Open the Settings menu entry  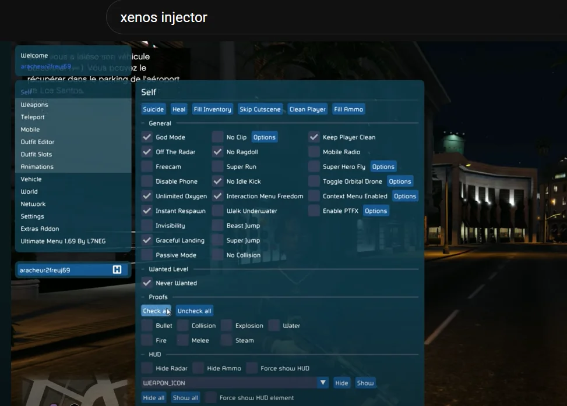32,216
